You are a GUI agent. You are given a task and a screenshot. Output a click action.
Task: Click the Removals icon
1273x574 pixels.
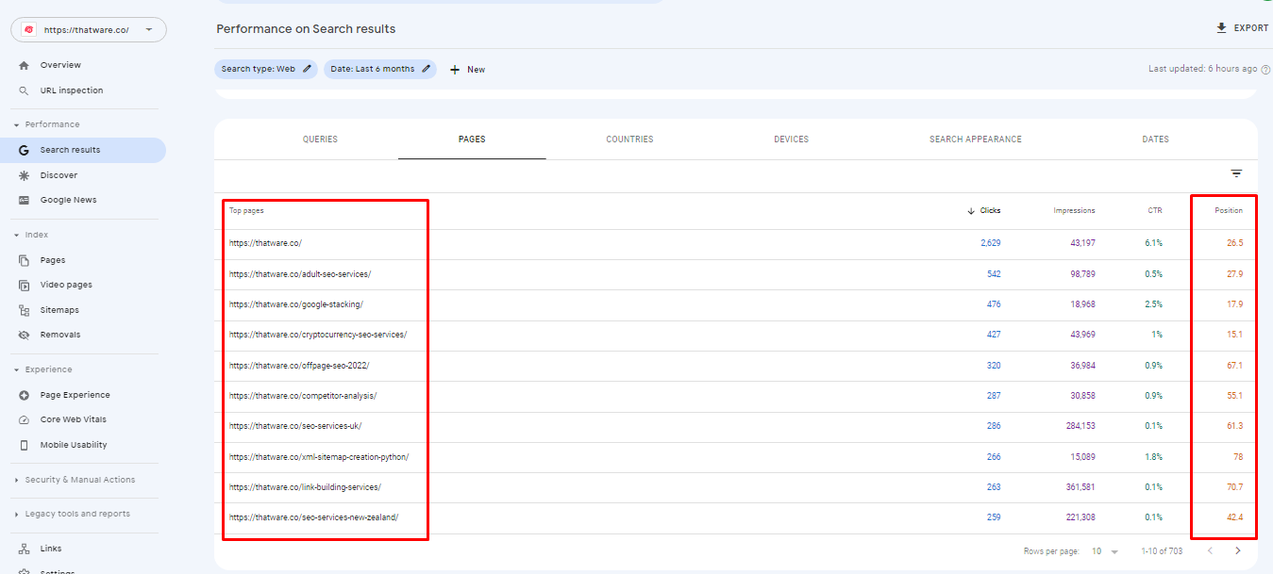pyautogui.click(x=24, y=335)
